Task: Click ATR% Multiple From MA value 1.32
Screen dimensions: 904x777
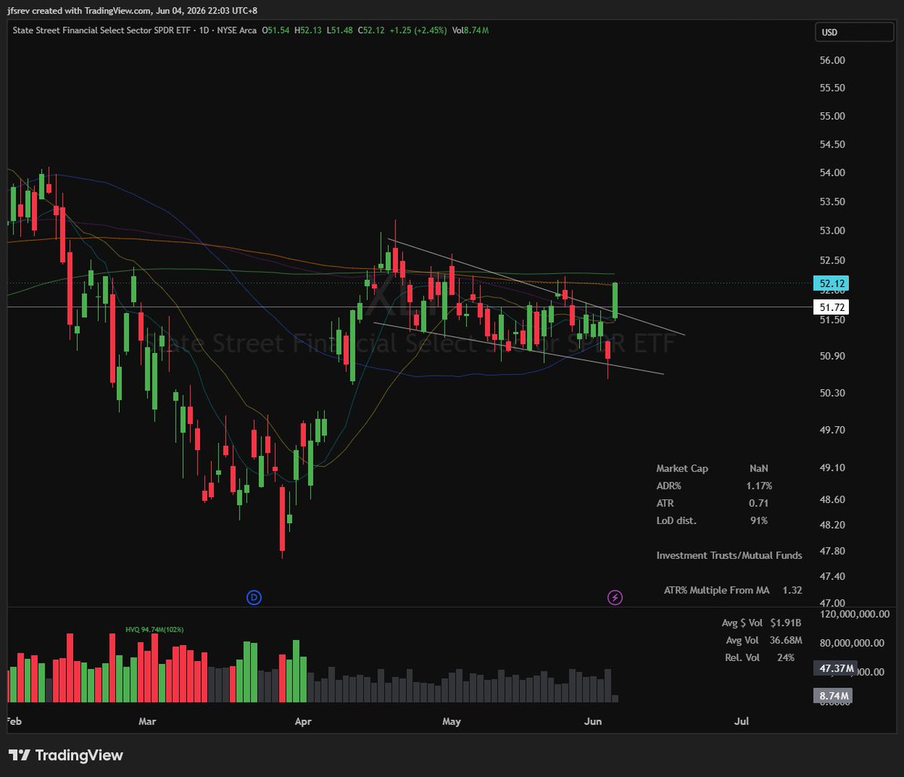Action: (792, 590)
